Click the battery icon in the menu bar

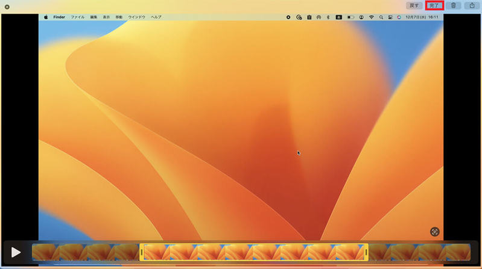click(350, 17)
